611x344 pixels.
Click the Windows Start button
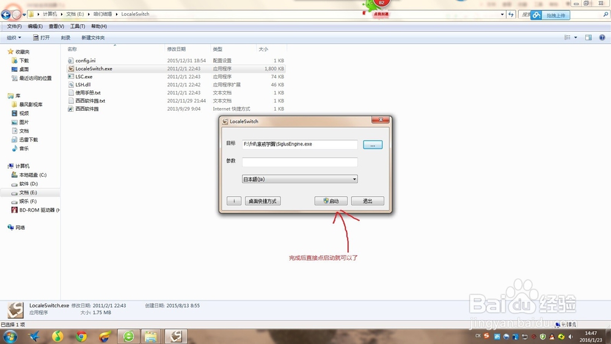[x=9, y=336]
